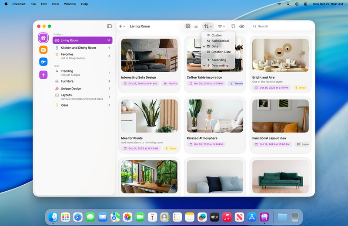Switch to grid view layout
Screen dimensions: 348x226
(x=188, y=27)
